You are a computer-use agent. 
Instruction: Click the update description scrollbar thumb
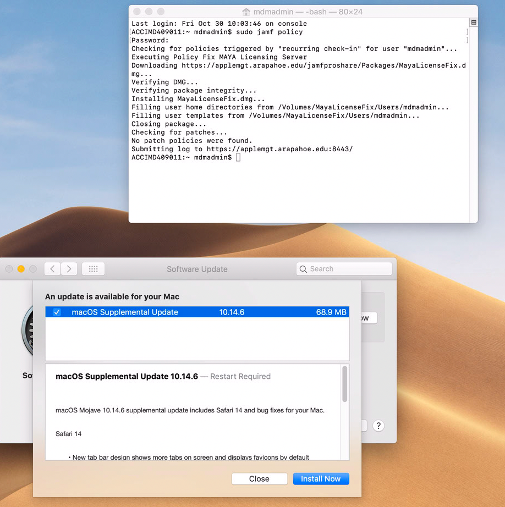pos(344,384)
